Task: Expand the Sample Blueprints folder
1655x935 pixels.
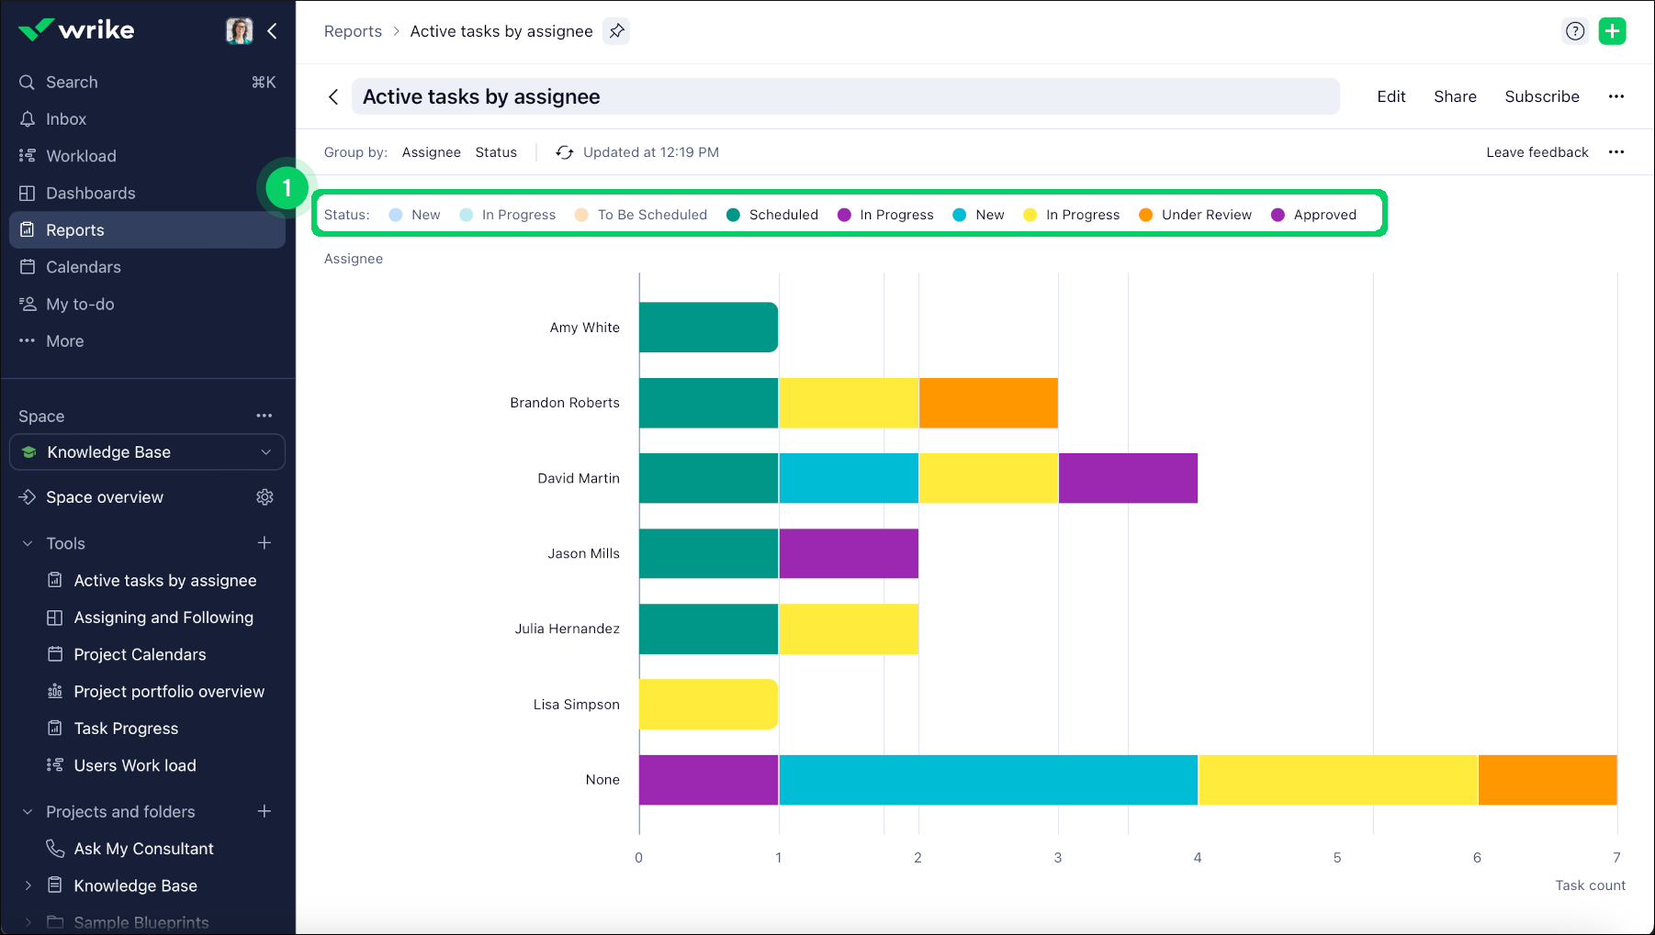Action: pos(28,922)
